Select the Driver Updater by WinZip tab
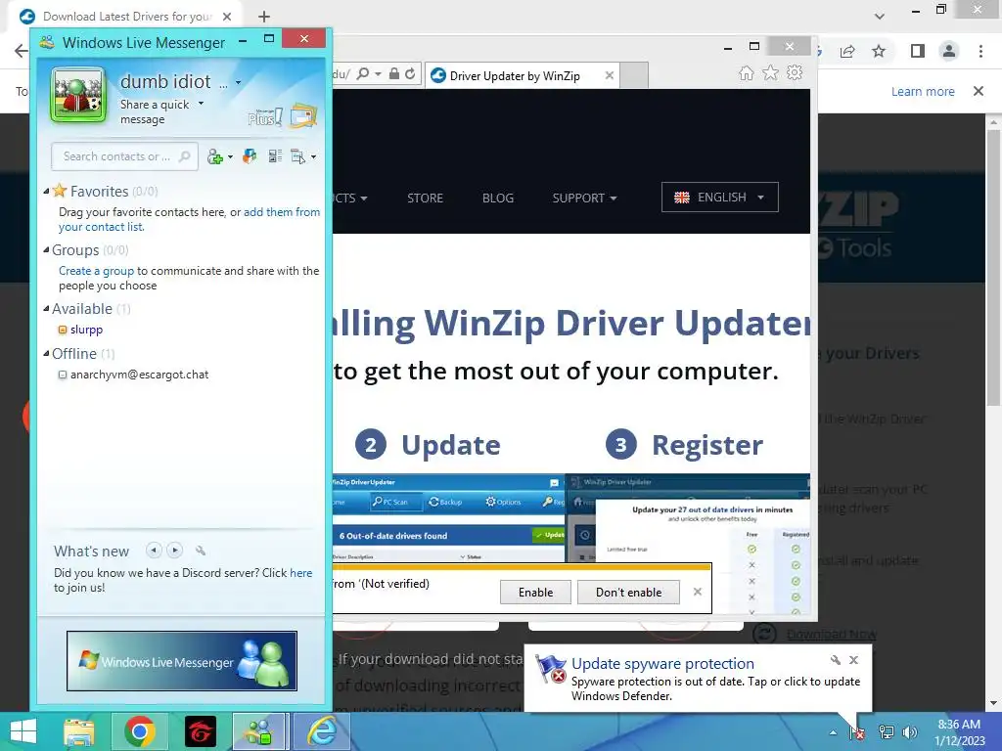 pyautogui.click(x=515, y=76)
